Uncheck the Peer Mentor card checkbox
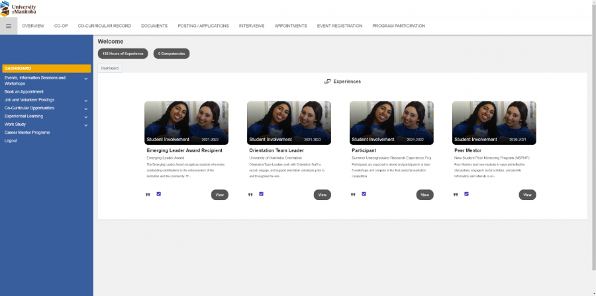596x296 pixels. [x=467, y=194]
